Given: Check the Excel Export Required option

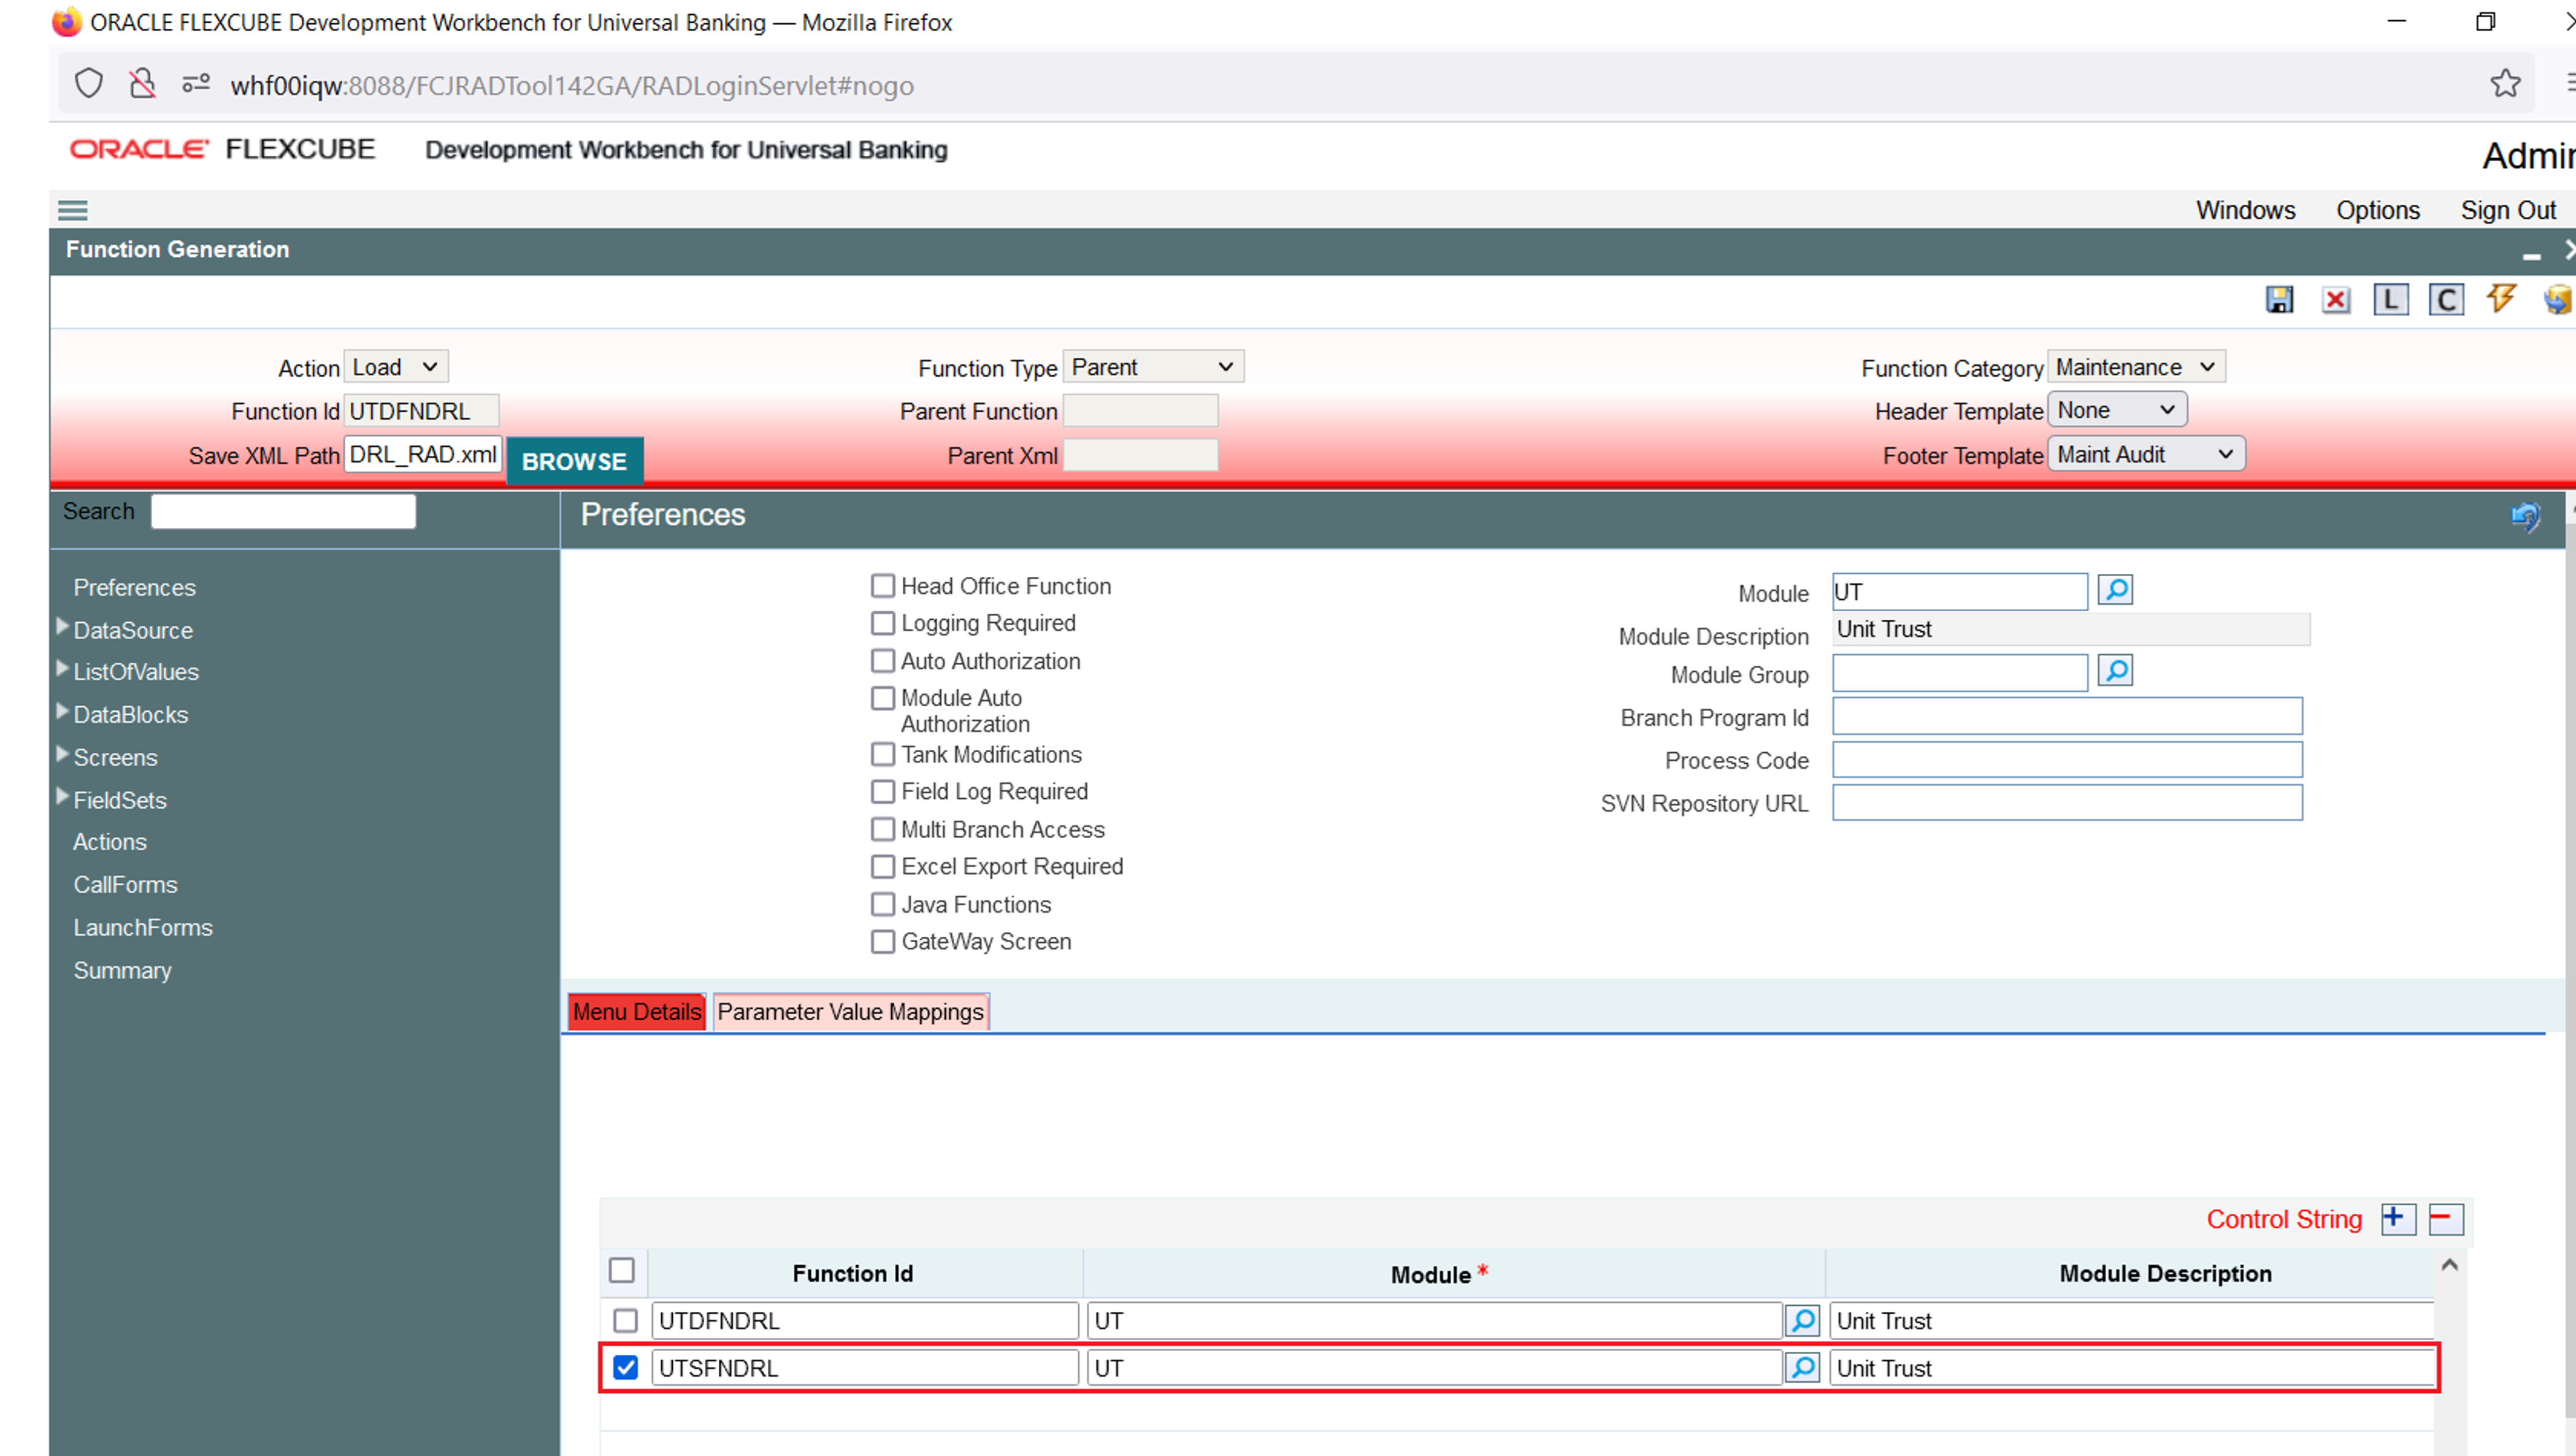Looking at the screenshot, I should tap(883, 866).
